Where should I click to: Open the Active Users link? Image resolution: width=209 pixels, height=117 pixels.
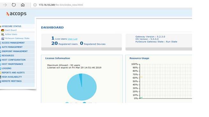click(11, 34)
